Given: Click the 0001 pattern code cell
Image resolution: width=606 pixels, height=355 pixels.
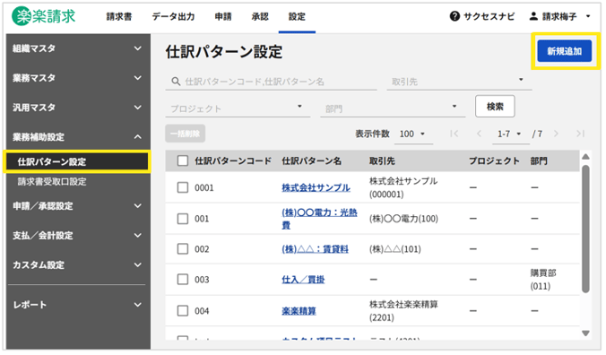Looking at the screenshot, I should (x=204, y=187).
